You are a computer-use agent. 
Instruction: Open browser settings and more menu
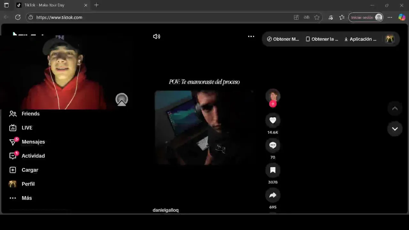point(390,17)
